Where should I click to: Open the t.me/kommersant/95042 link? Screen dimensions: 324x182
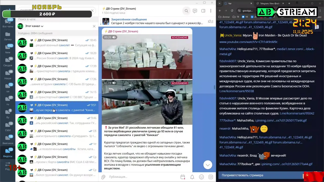coord(297,113)
